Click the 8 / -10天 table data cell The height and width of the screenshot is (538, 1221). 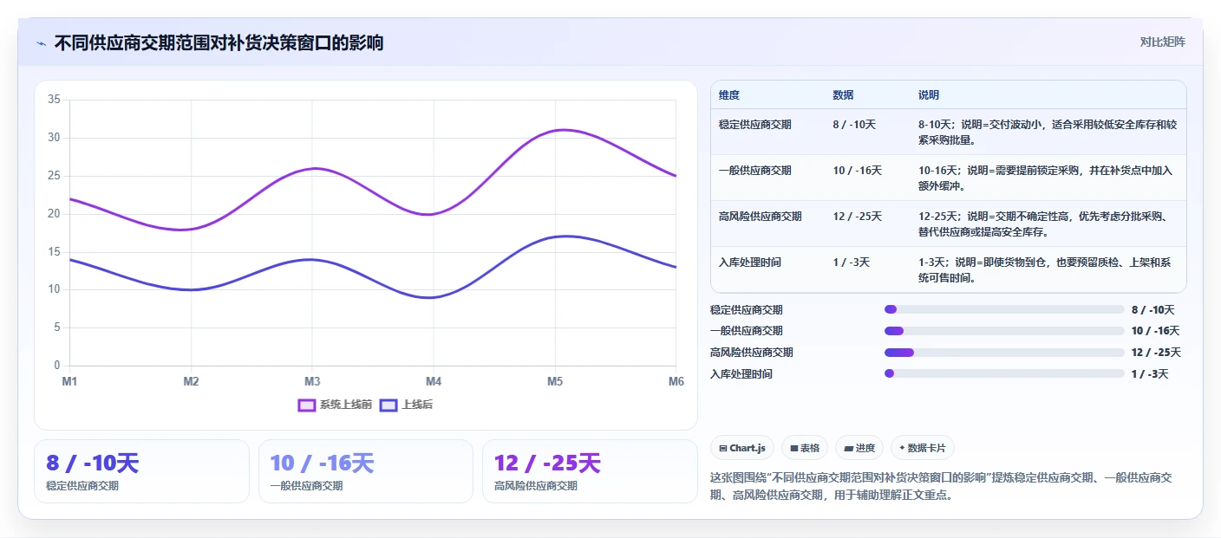[854, 125]
